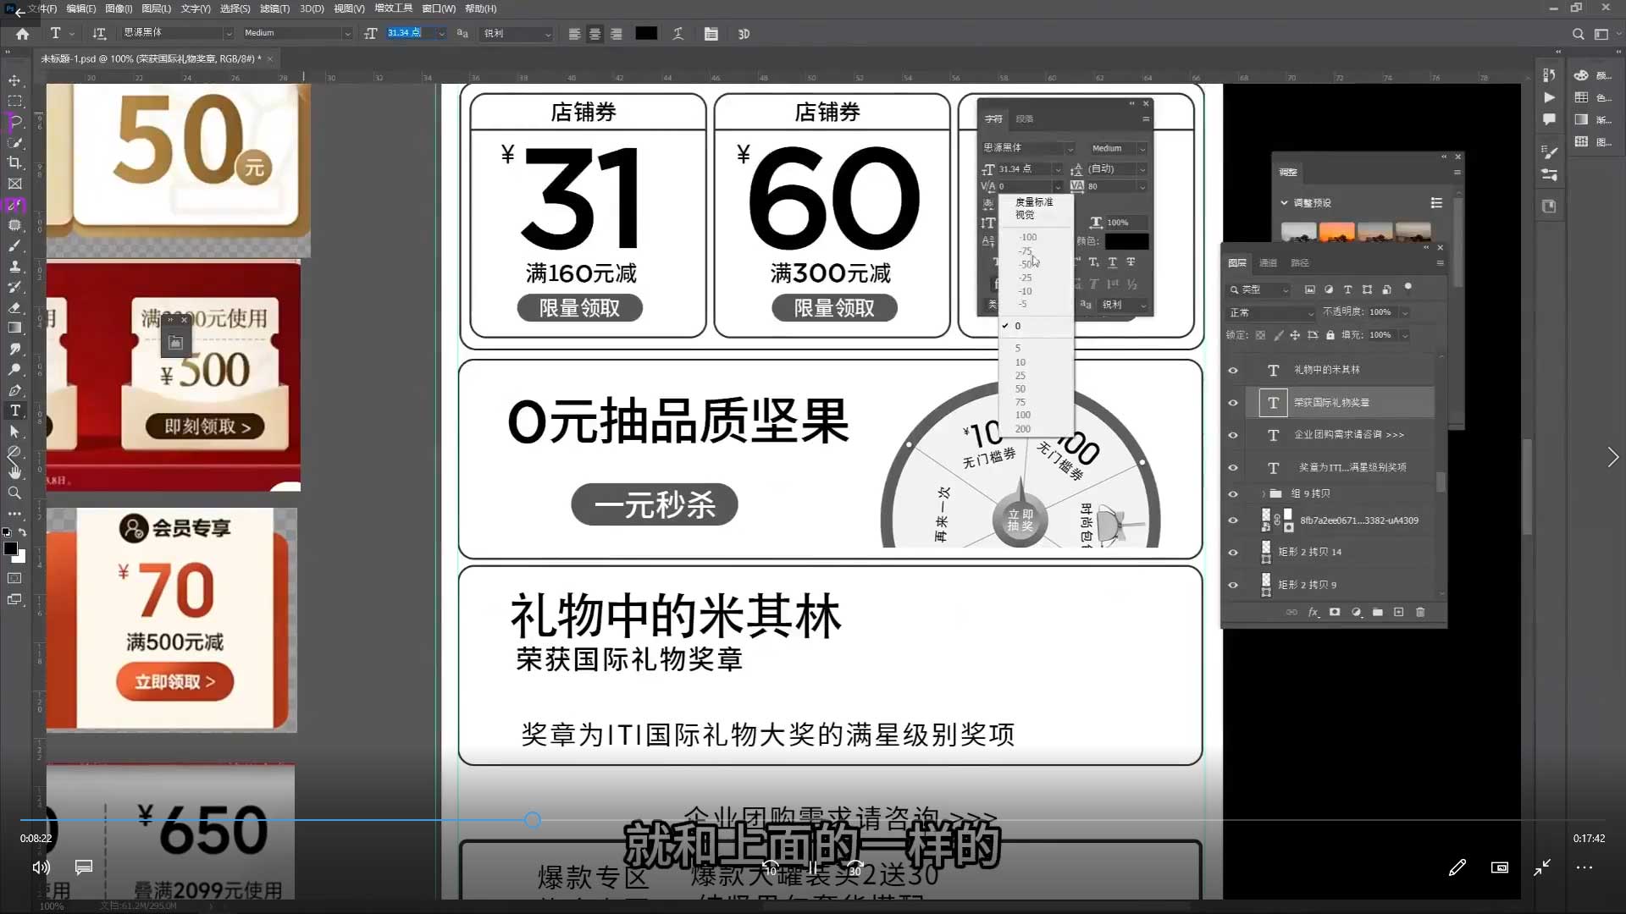Hide the 组 9 拷贝 group
1626x914 pixels.
pyautogui.click(x=1233, y=494)
